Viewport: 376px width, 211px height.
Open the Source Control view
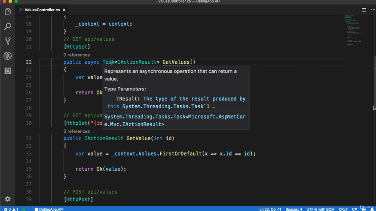point(8,41)
